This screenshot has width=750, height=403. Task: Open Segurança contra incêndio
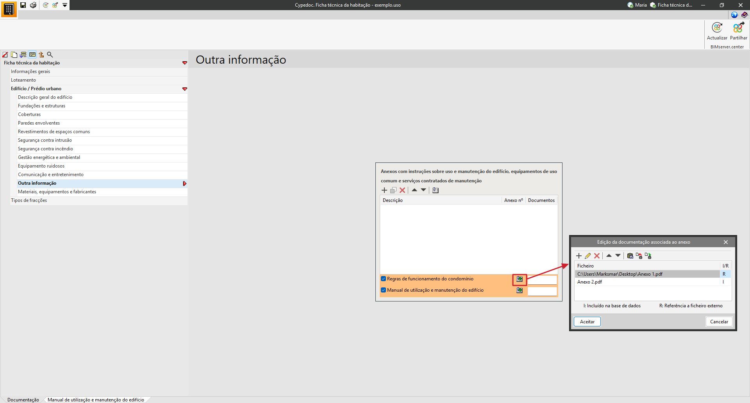click(102, 149)
